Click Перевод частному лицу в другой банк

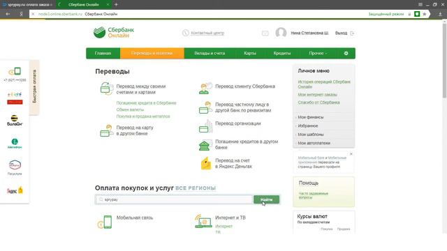click(x=243, y=107)
